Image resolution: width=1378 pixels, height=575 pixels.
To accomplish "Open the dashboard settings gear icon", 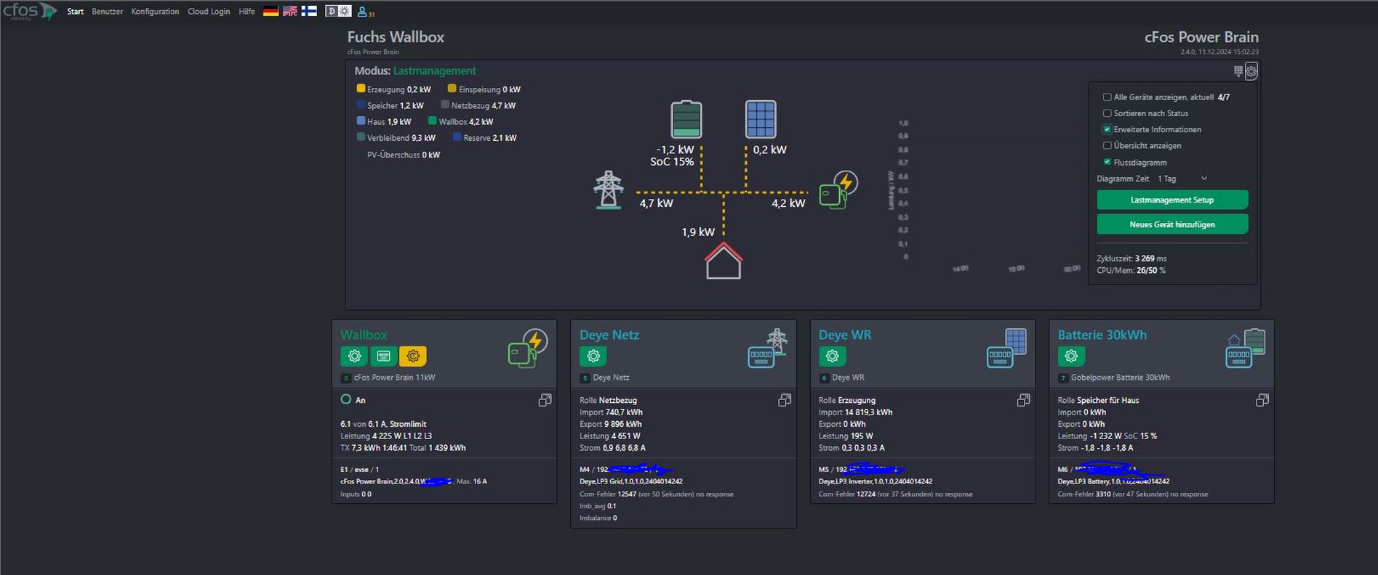I will 1251,70.
